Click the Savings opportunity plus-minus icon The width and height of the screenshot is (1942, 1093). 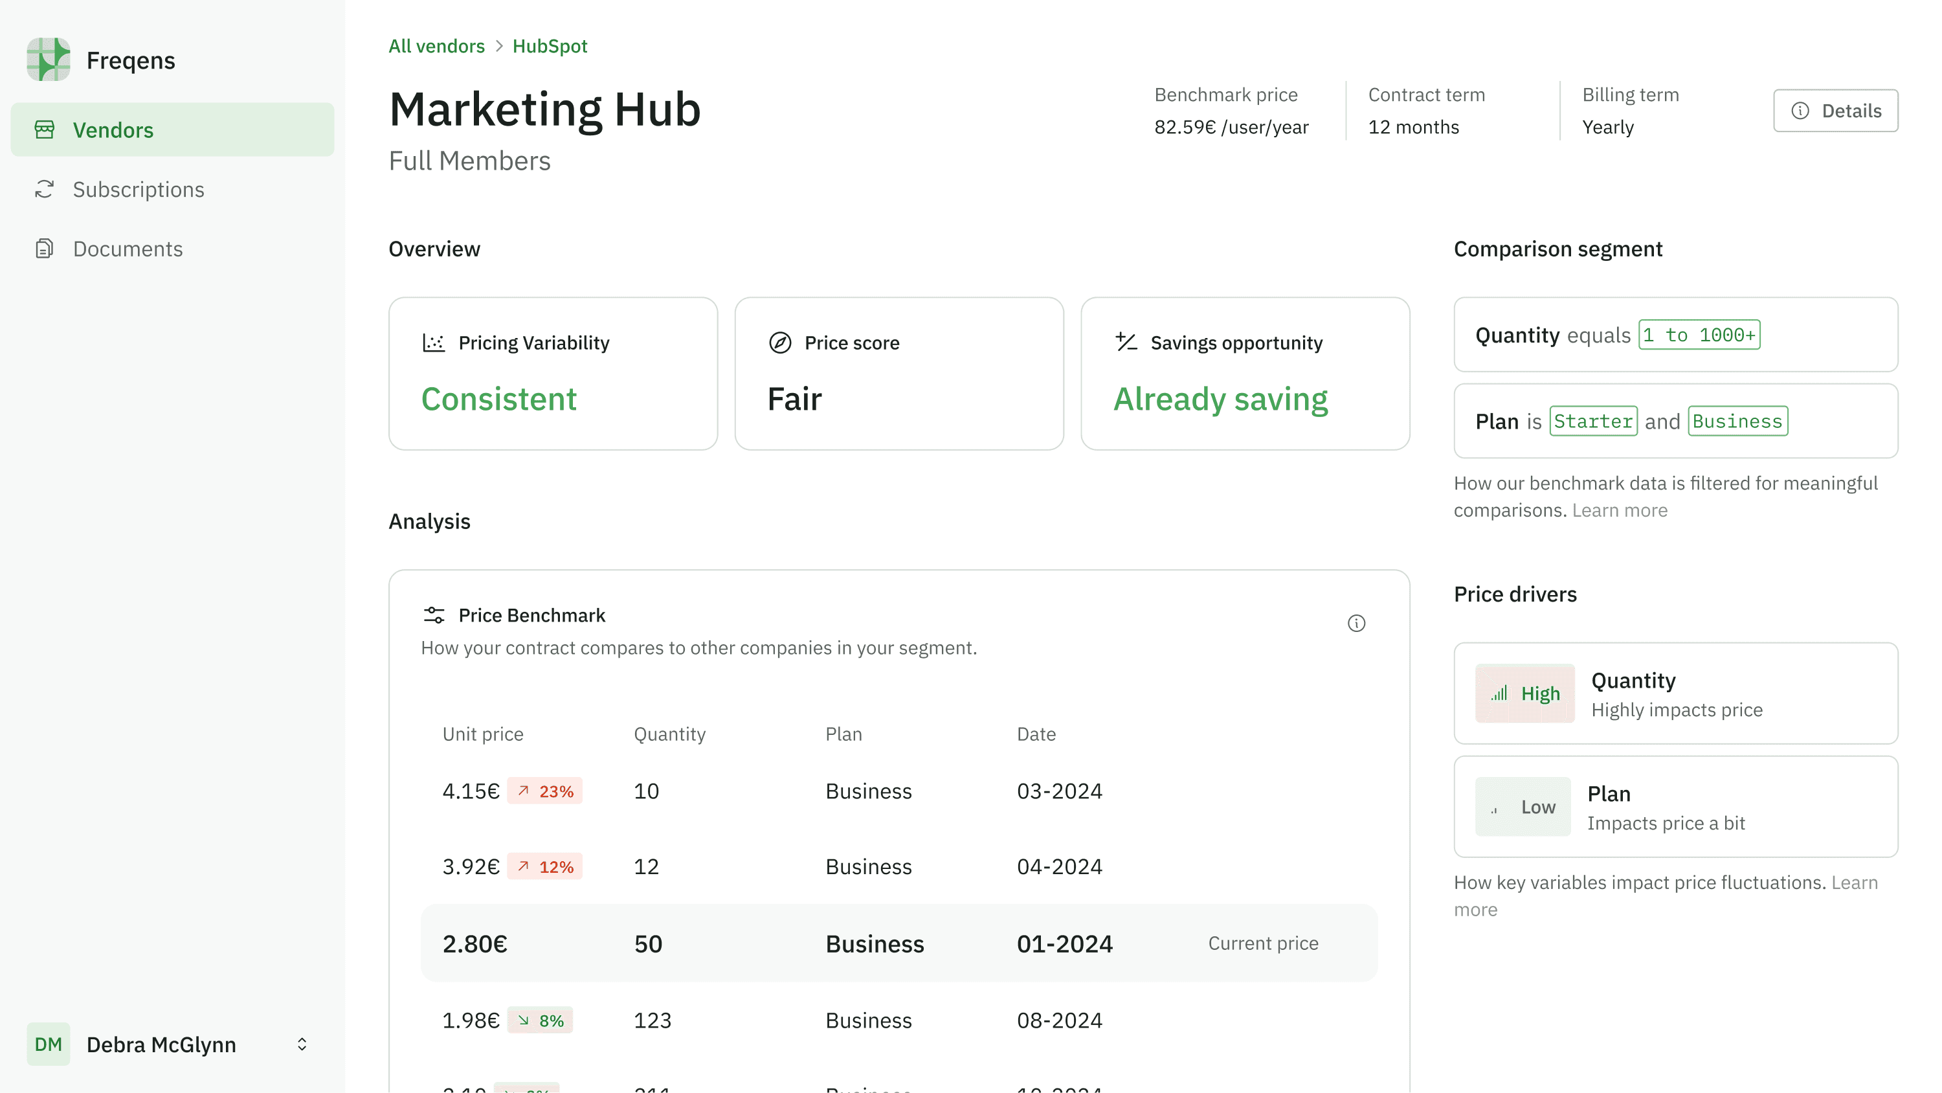tap(1126, 343)
